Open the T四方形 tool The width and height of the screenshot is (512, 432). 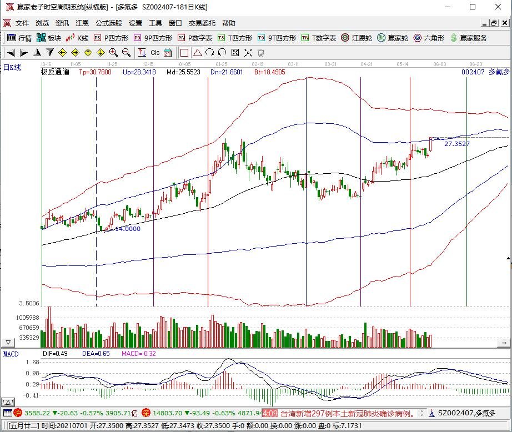[235, 38]
